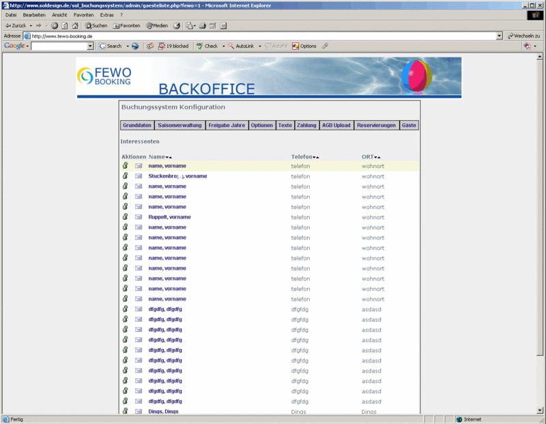The width and height of the screenshot is (546, 424).
Task: Click the Medien toolbar button
Action: [x=156, y=25]
